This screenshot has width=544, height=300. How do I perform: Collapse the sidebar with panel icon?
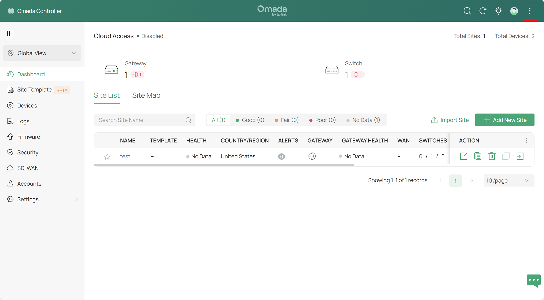pyautogui.click(x=10, y=33)
